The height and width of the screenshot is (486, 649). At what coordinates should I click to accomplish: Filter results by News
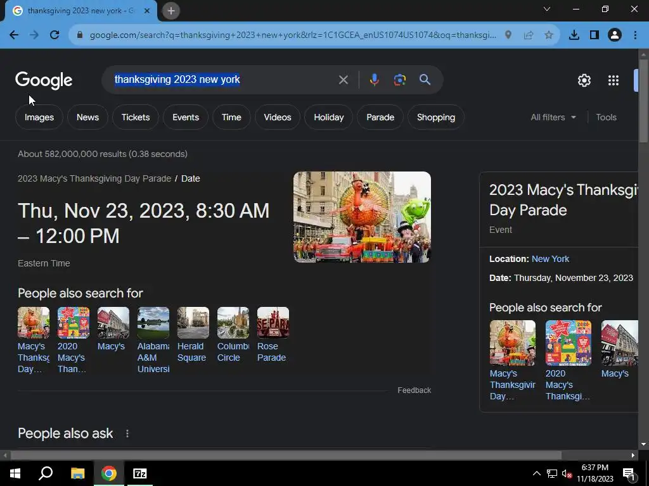pyautogui.click(x=87, y=117)
